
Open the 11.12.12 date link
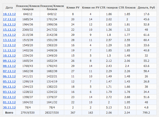[9, 50]
